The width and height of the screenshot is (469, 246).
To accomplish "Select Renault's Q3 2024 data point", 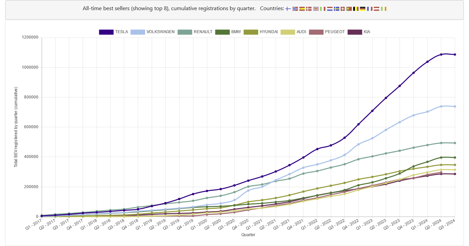I will (455, 143).
